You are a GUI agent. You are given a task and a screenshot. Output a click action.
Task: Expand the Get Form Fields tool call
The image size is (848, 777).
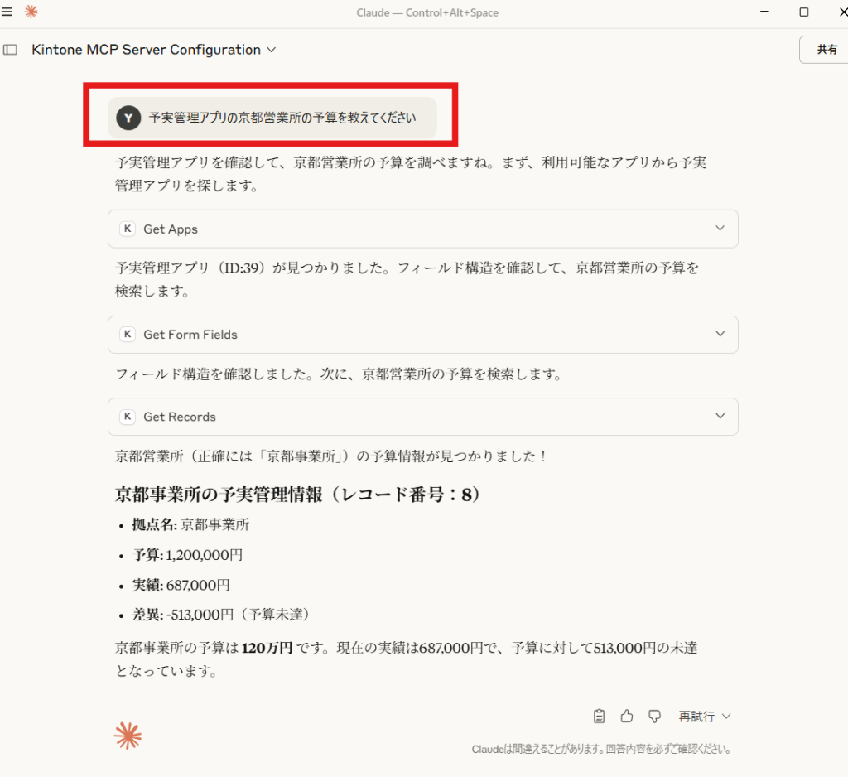[423, 335]
